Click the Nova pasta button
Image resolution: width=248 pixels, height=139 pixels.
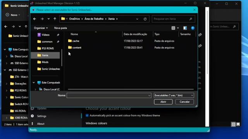[x=60, y=28]
